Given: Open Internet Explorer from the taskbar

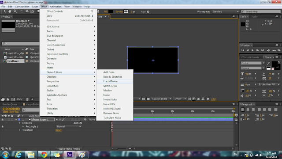Looking at the screenshot, I should click(x=19, y=155).
